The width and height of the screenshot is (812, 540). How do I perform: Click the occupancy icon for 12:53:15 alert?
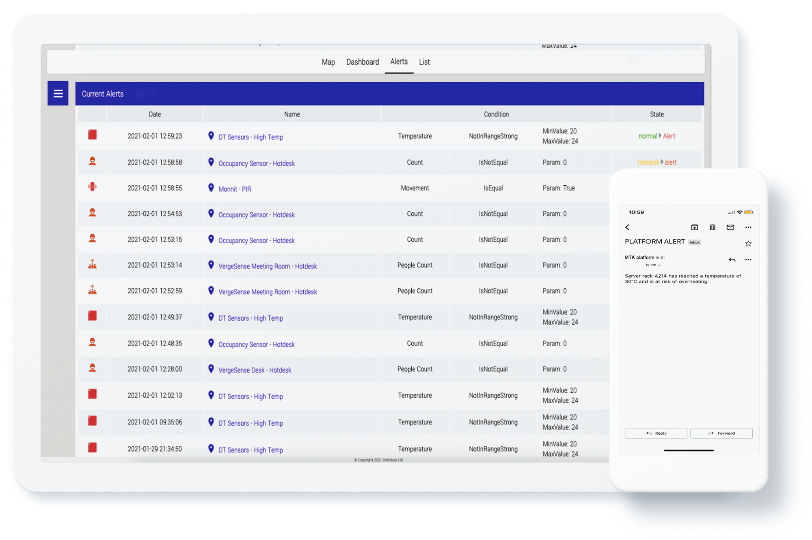(93, 238)
